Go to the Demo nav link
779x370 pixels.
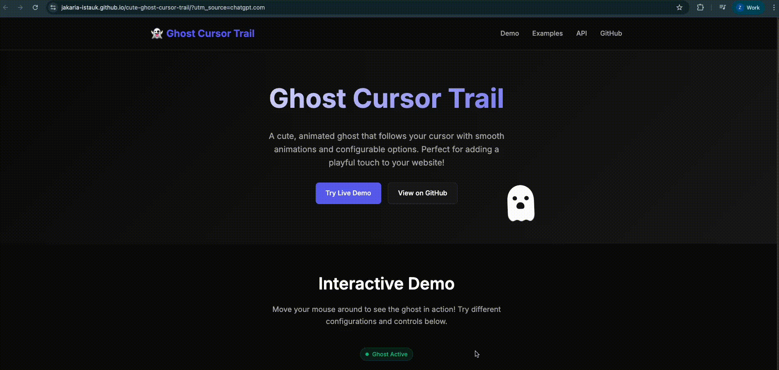click(x=509, y=33)
